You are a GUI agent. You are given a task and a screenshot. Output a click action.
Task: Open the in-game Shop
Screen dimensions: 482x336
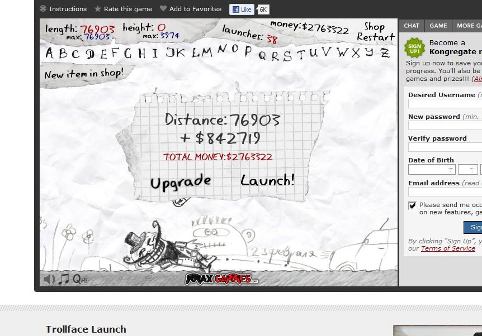375,27
